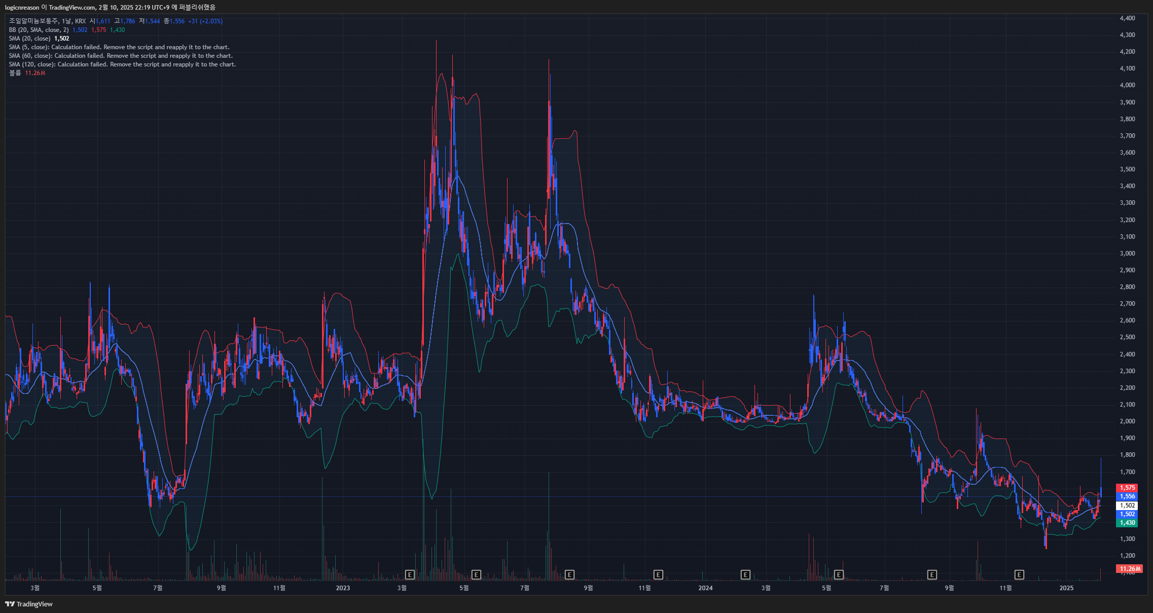This screenshot has height=613, width=1153.
Task: Click the 1,200 price axis tick
Action: point(1127,556)
